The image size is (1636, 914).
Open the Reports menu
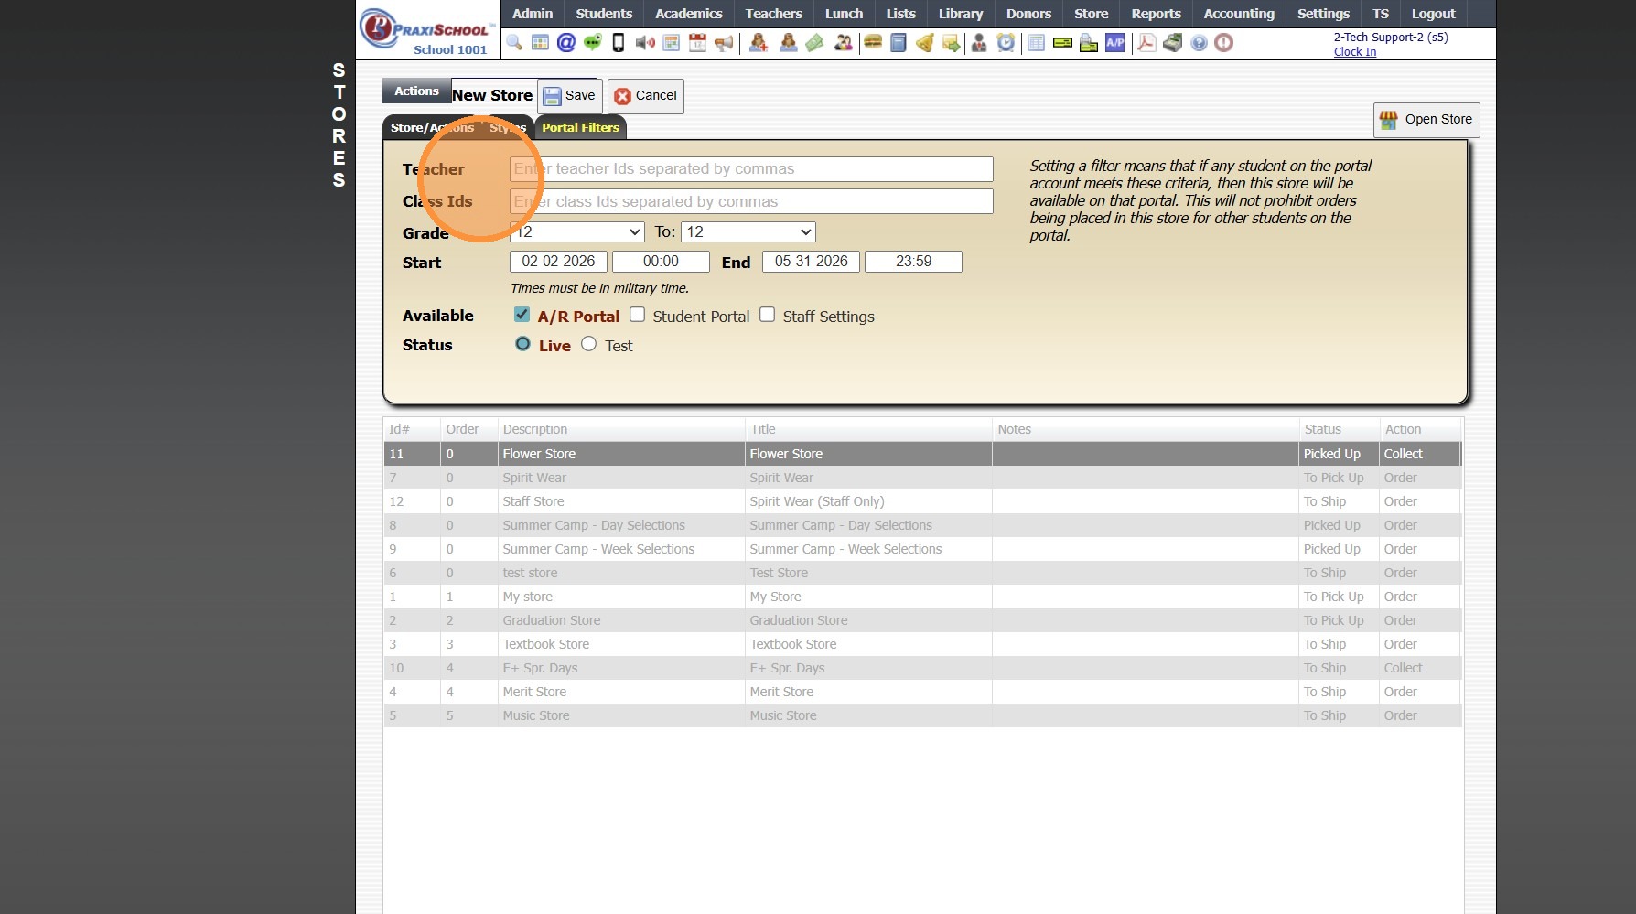click(1156, 14)
